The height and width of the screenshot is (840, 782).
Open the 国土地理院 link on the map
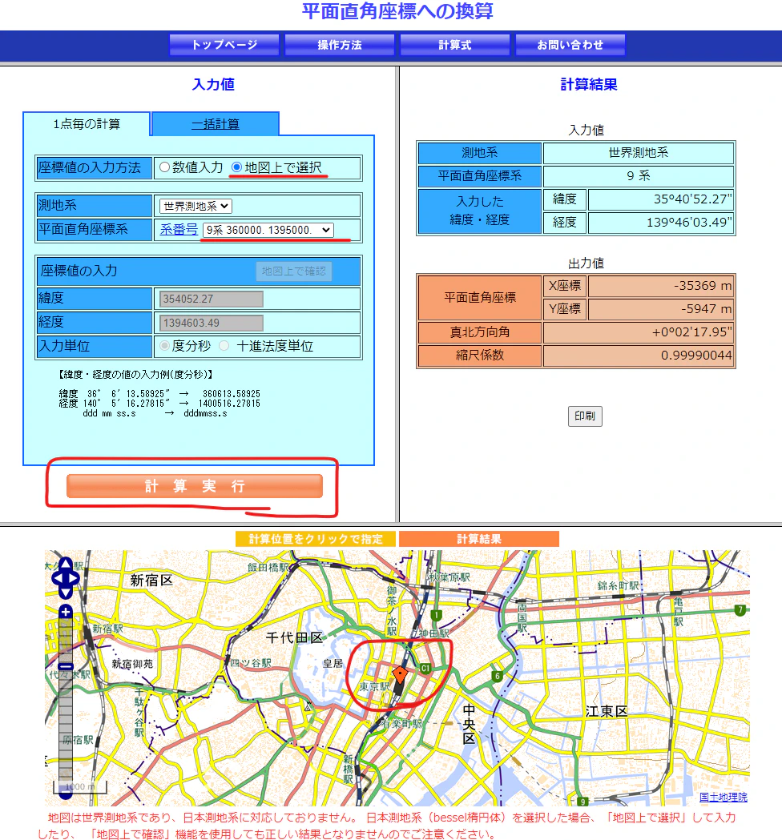(723, 797)
